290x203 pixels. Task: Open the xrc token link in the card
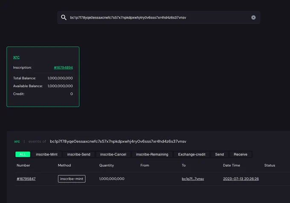coord(16,57)
